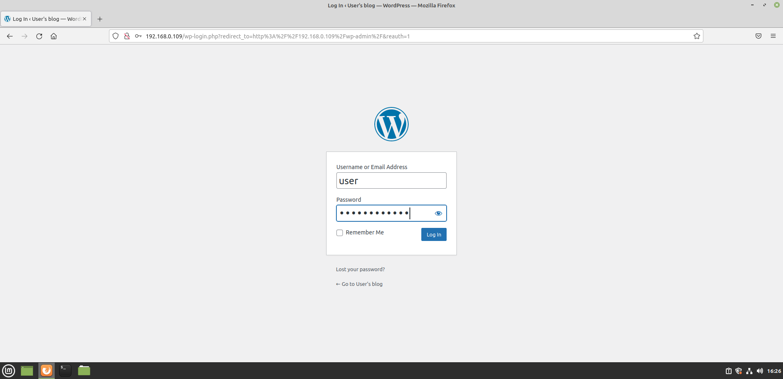Restore the Firefox window size

765,5
